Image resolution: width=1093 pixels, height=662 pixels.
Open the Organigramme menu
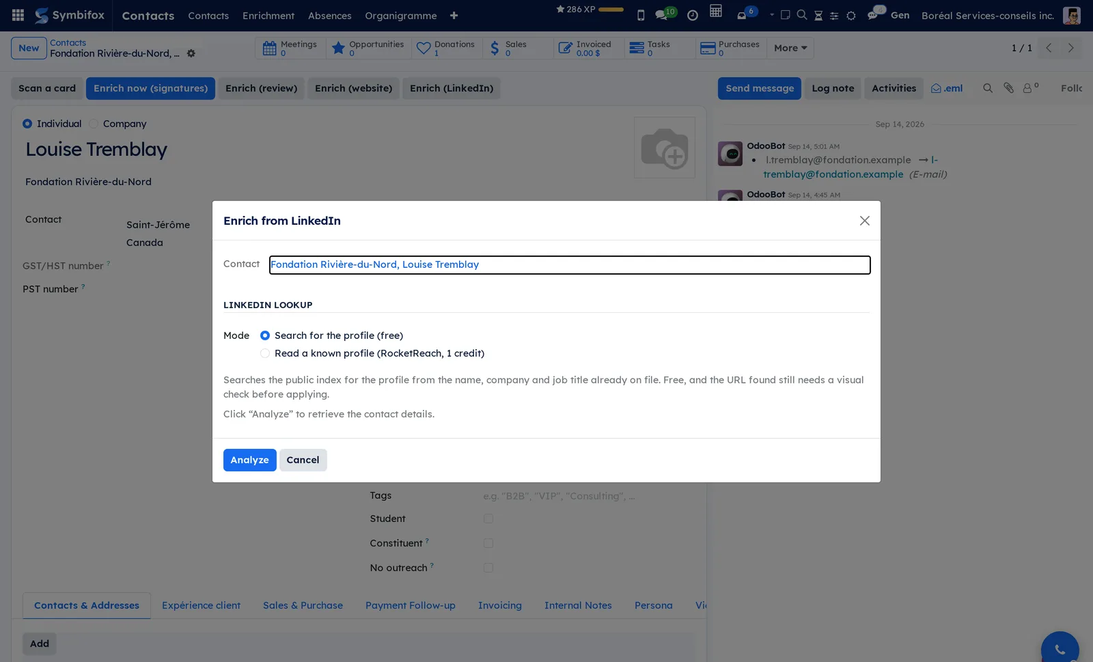point(400,15)
